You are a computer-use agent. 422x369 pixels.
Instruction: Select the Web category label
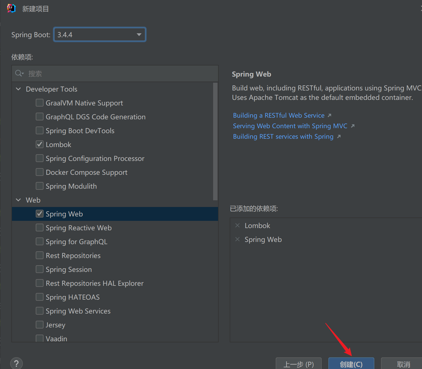click(33, 200)
